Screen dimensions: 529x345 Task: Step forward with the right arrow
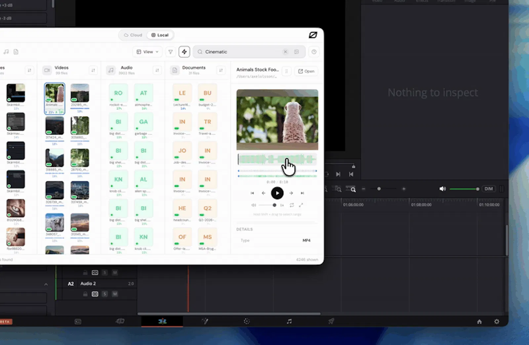[x=291, y=193]
